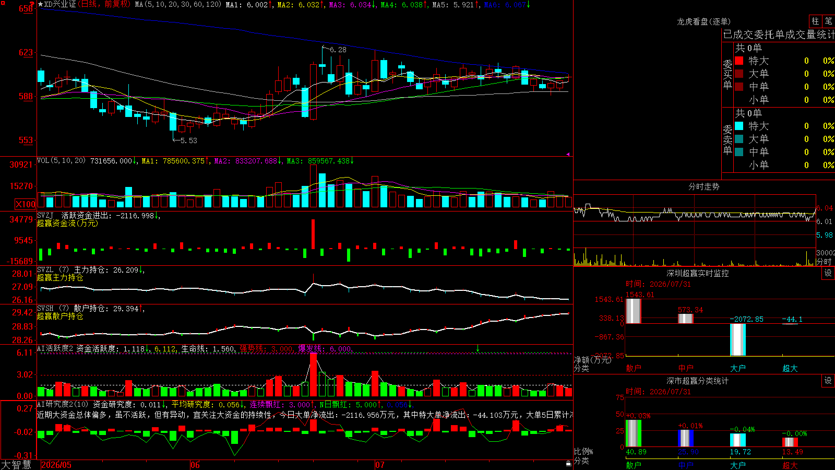Click the 分时走势 panel title
Image resolution: width=835 pixels, height=470 pixels.
click(x=703, y=186)
